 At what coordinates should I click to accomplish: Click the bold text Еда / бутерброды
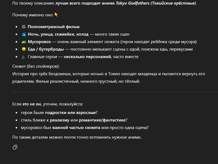46,49
